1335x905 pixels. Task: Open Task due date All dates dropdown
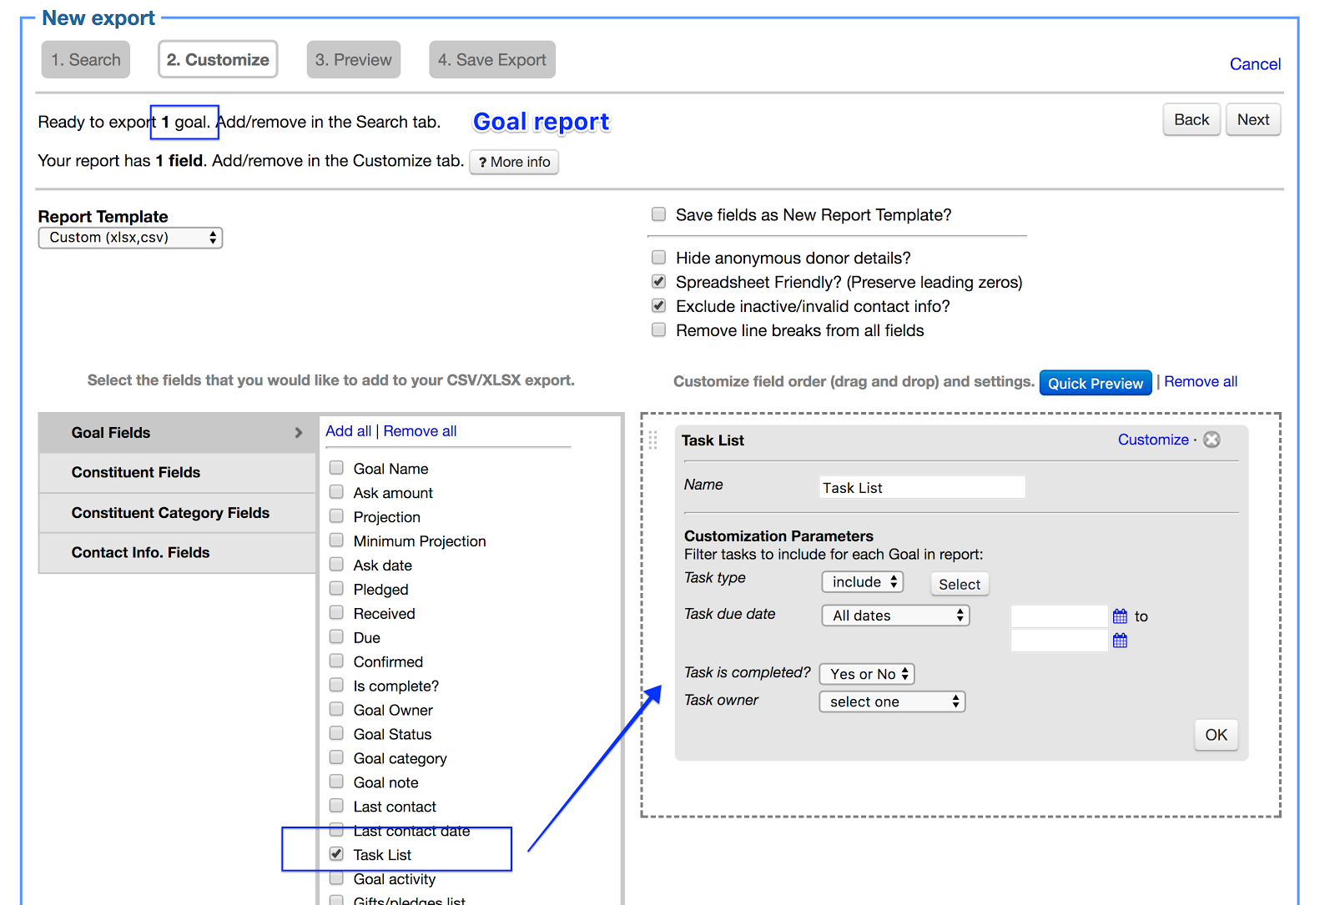[x=895, y=616]
